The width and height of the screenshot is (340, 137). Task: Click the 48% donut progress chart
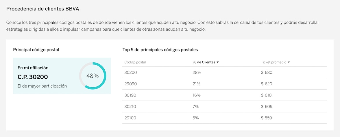tap(93, 76)
